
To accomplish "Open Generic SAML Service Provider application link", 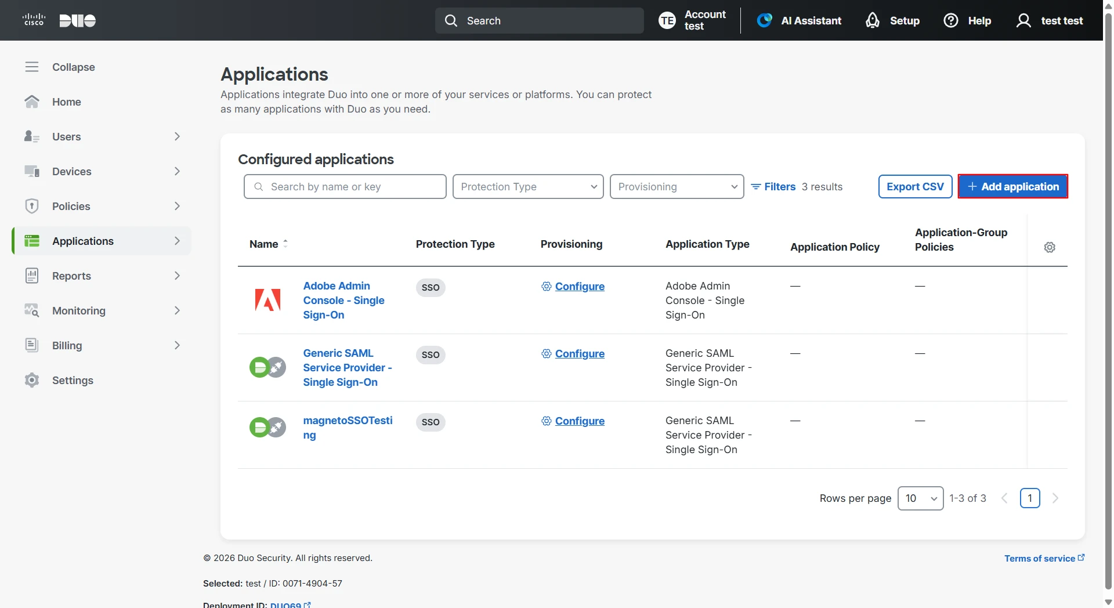I will click(348, 368).
